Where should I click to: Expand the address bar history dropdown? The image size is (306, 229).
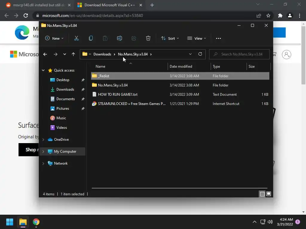190,54
